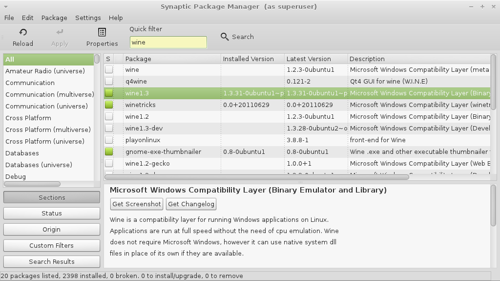Image resolution: width=500 pixels, height=281 pixels.
Task: Mark the status checkbox for wine1.2-gecko
Action: pyautogui.click(x=109, y=163)
